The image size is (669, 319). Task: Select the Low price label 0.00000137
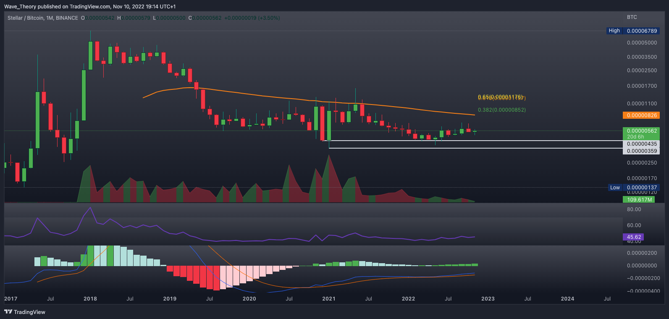click(x=641, y=188)
